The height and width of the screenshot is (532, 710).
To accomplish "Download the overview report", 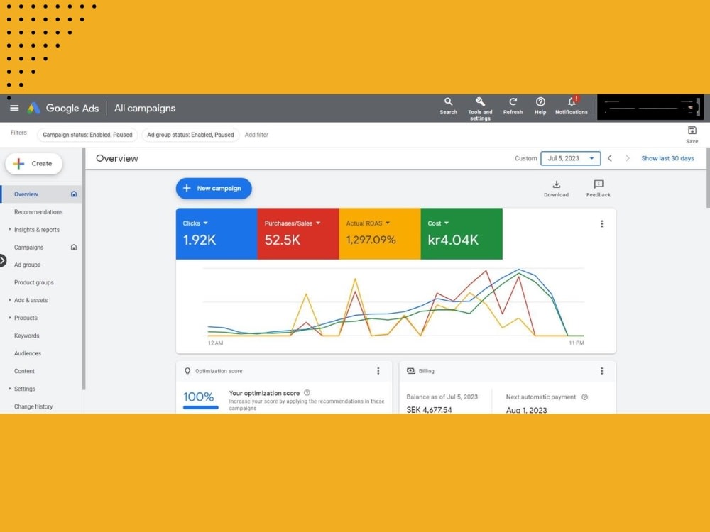I will 556,189.
